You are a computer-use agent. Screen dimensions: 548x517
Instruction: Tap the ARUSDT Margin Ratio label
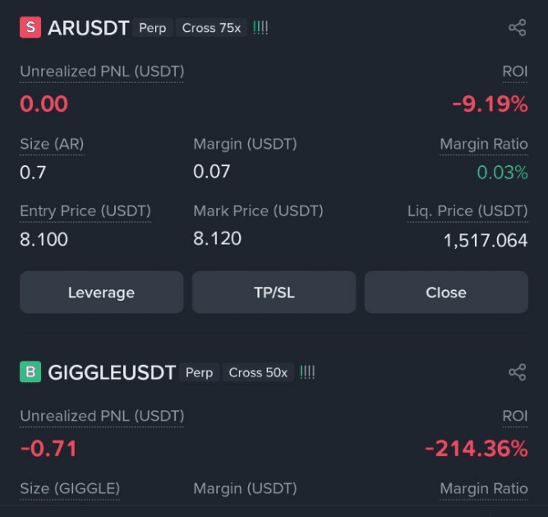pyautogui.click(x=484, y=144)
